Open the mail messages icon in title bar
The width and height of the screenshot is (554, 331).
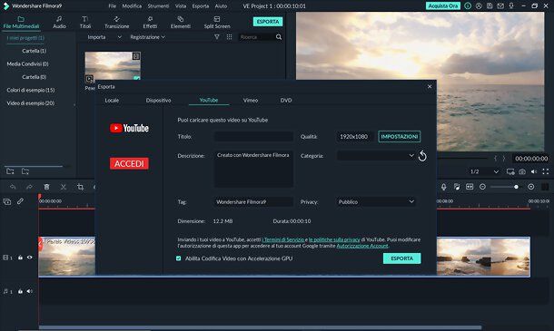coord(500,6)
